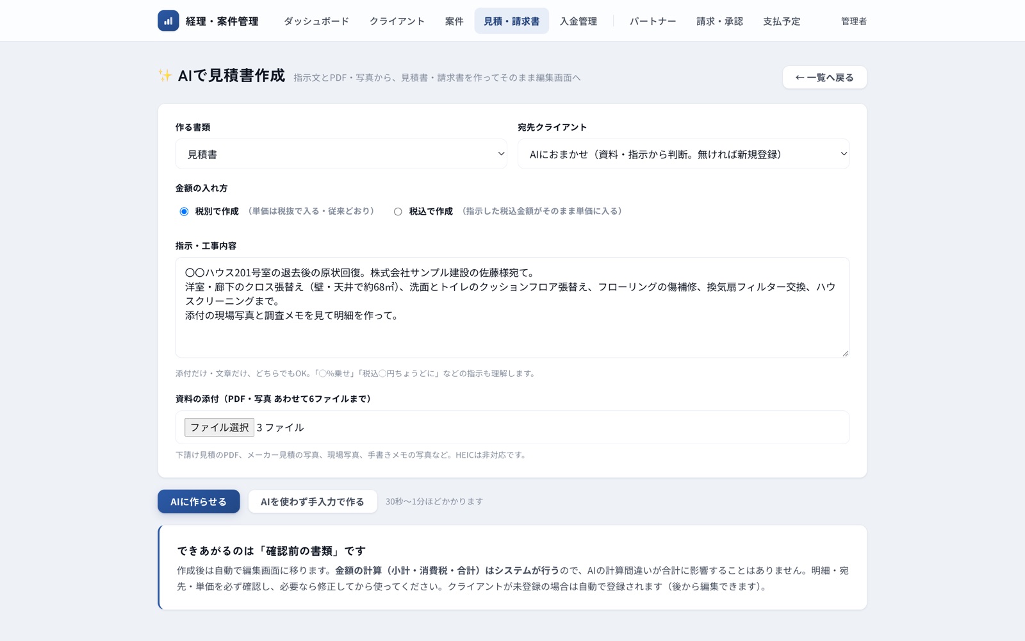1025x641 pixels.
Task: Open the 作る書類 dropdown showing 見積書
Action: click(341, 154)
